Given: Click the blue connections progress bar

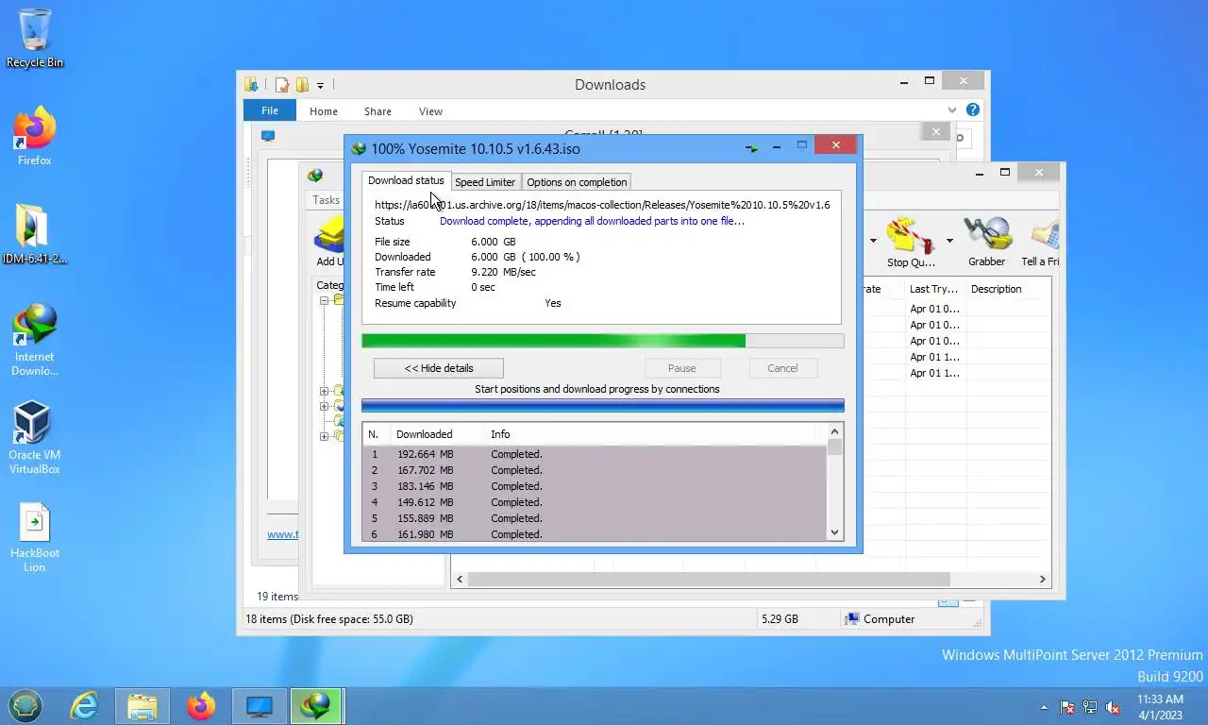Looking at the screenshot, I should click(x=603, y=406).
